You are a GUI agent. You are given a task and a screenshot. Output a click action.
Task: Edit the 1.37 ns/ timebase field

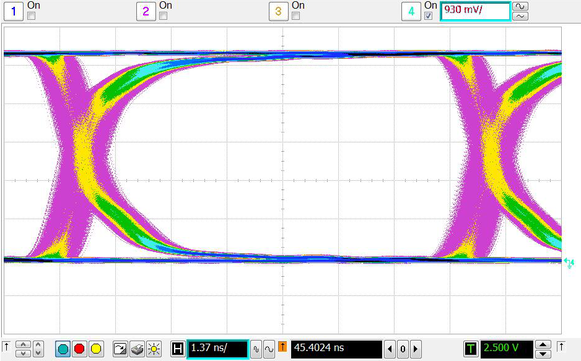click(219, 349)
